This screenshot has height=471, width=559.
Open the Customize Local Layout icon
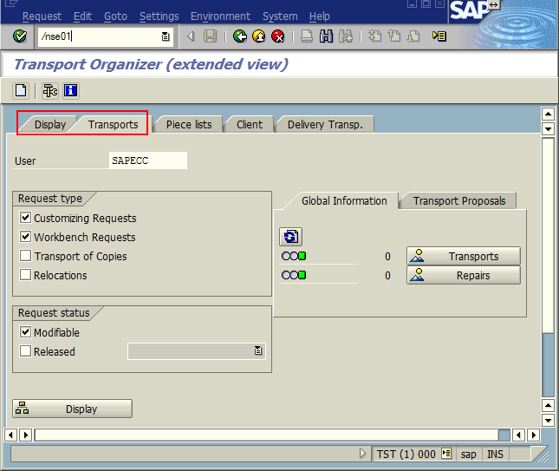click(439, 36)
